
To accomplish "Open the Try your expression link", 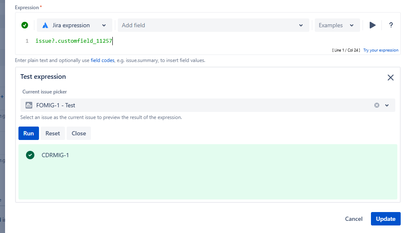I will [x=381, y=50].
